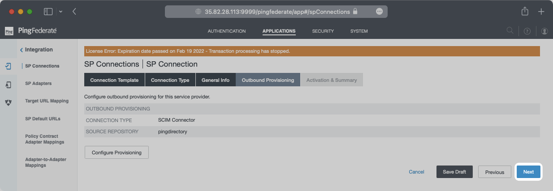Viewport: 553px width, 191px height.
Task: Select SP Adapters in the sidebar
Action: point(39,83)
